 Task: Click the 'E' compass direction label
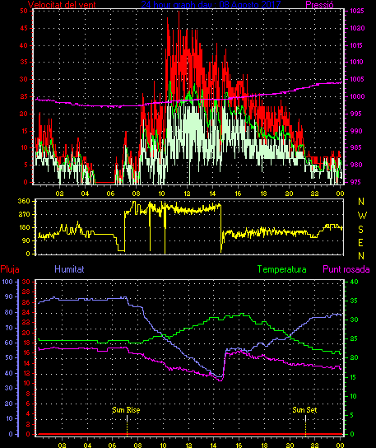tap(361, 243)
